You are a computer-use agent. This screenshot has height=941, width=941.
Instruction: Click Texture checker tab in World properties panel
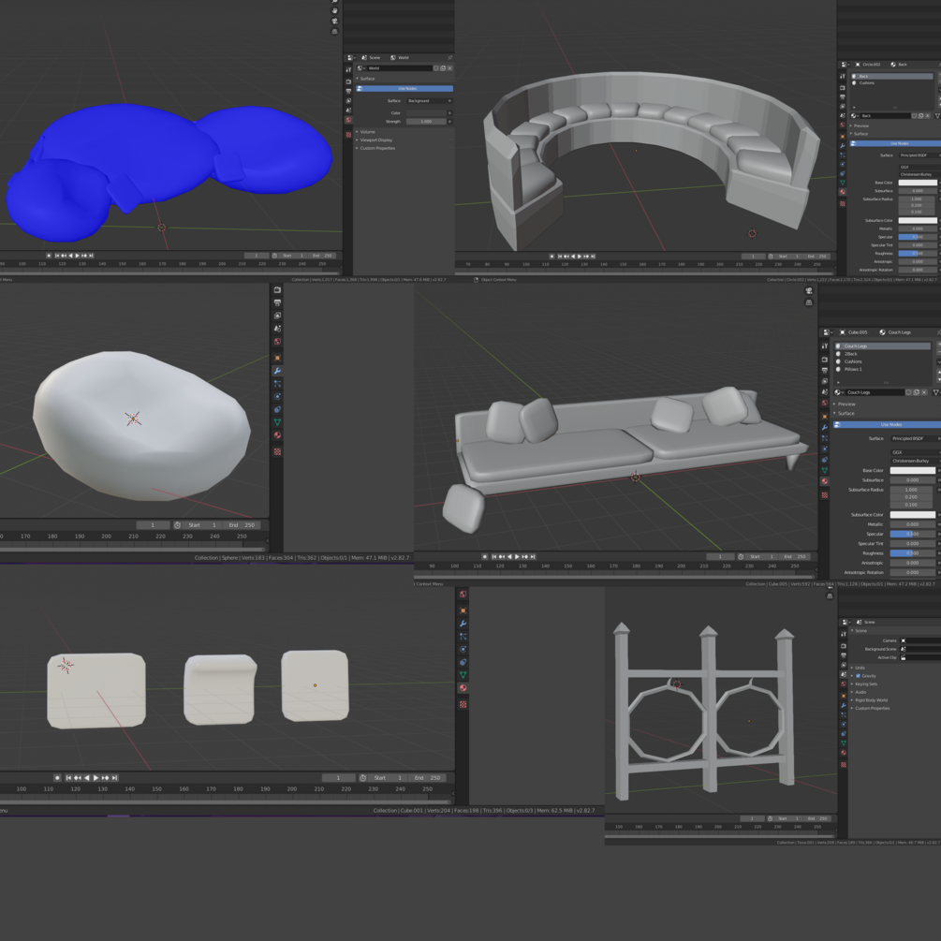tap(348, 135)
